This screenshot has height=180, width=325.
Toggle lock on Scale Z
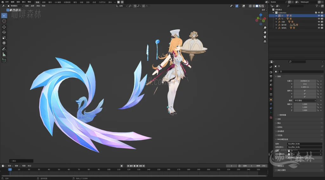318,110
